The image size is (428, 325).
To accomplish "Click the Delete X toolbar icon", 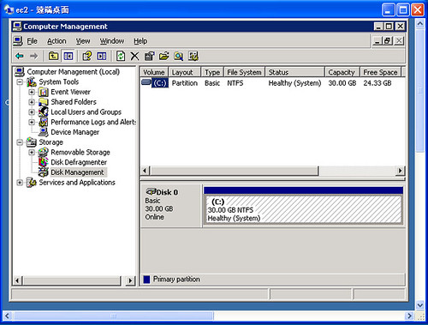I will click(x=134, y=56).
